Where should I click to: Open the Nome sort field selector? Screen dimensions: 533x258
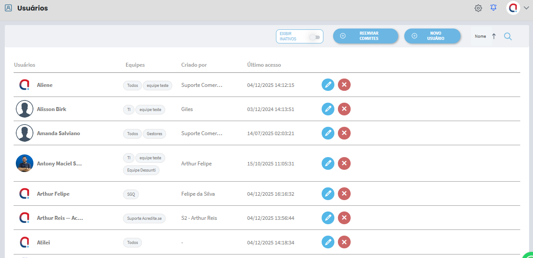coord(480,36)
